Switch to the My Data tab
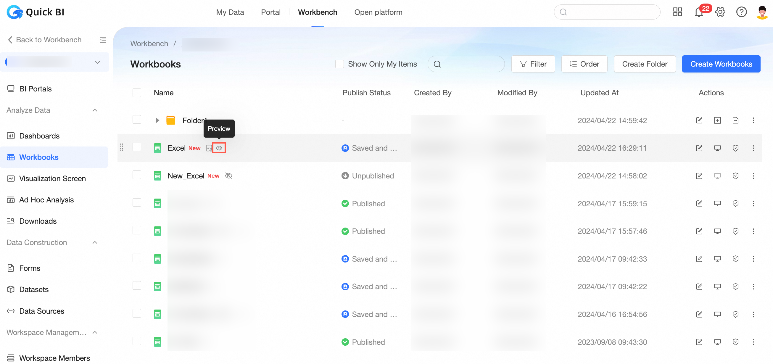Image resolution: width=773 pixels, height=364 pixels. click(230, 12)
